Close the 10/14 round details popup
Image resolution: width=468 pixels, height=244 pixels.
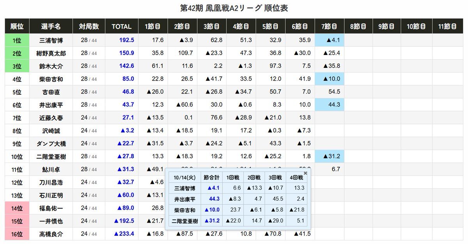coord(305,173)
